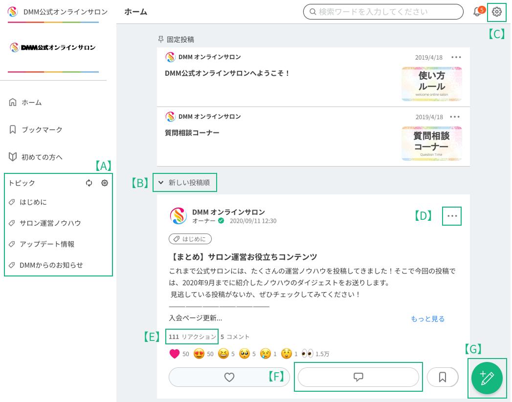Select the はじめに topic
This screenshot has width=512, height=402.
[x=33, y=202]
